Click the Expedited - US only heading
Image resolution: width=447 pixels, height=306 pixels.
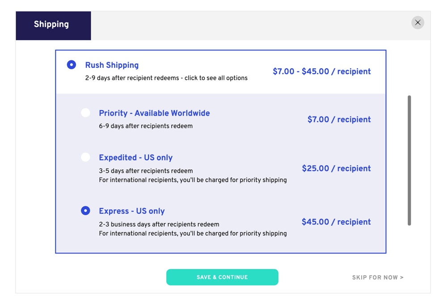135,157
